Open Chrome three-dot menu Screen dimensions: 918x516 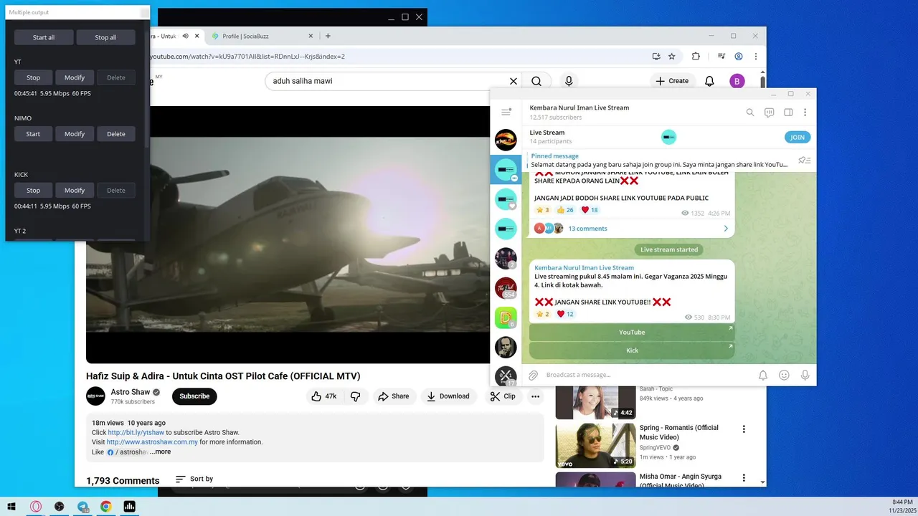(x=756, y=57)
